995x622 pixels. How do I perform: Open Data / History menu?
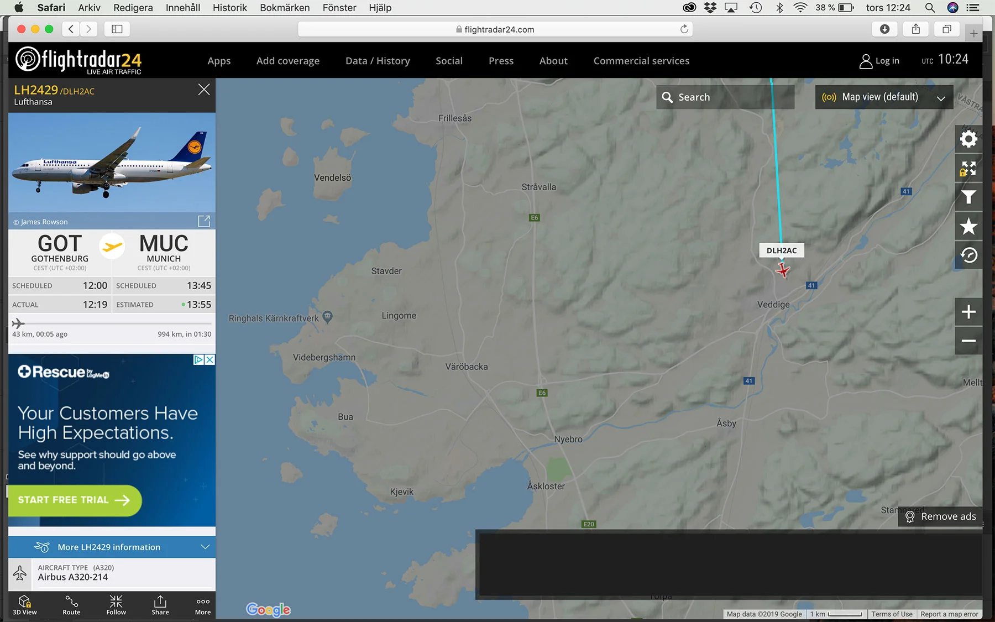(x=378, y=61)
